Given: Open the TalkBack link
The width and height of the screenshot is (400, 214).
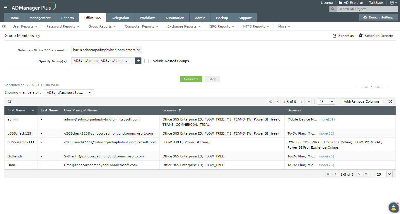Looking at the screenshot, I should pyautogui.click(x=376, y=3).
